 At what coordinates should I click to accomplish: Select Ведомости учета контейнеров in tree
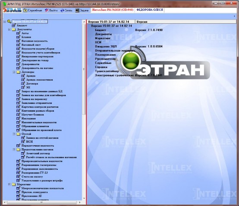pyautogui.click(x=41, y=53)
